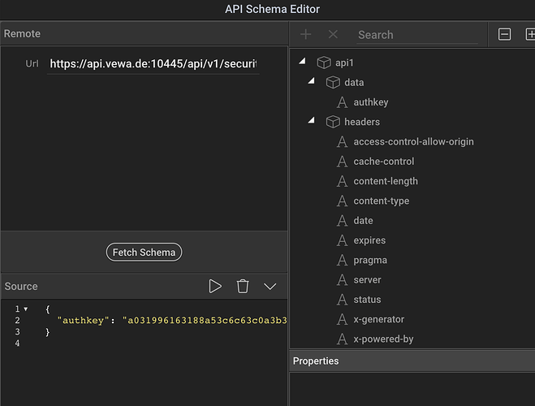Click the X remove-item icon in schema toolbar

click(333, 34)
